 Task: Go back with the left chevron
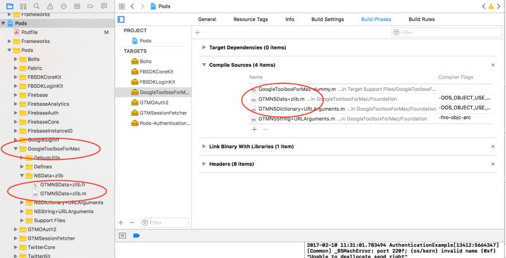132,6
